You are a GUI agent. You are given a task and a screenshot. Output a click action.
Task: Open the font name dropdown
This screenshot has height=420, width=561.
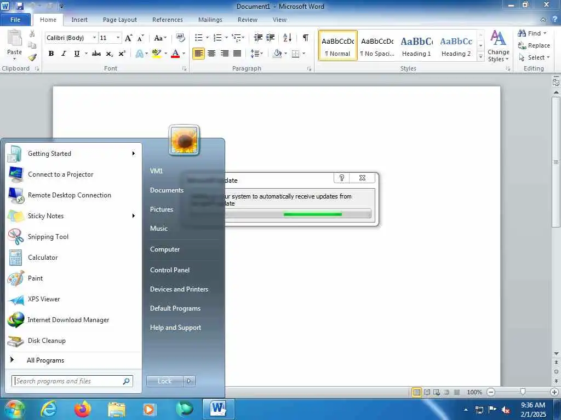pos(94,38)
